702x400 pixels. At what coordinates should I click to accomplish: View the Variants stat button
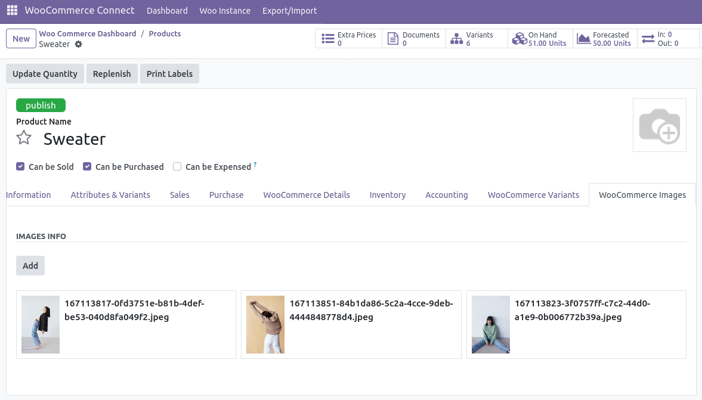point(472,39)
